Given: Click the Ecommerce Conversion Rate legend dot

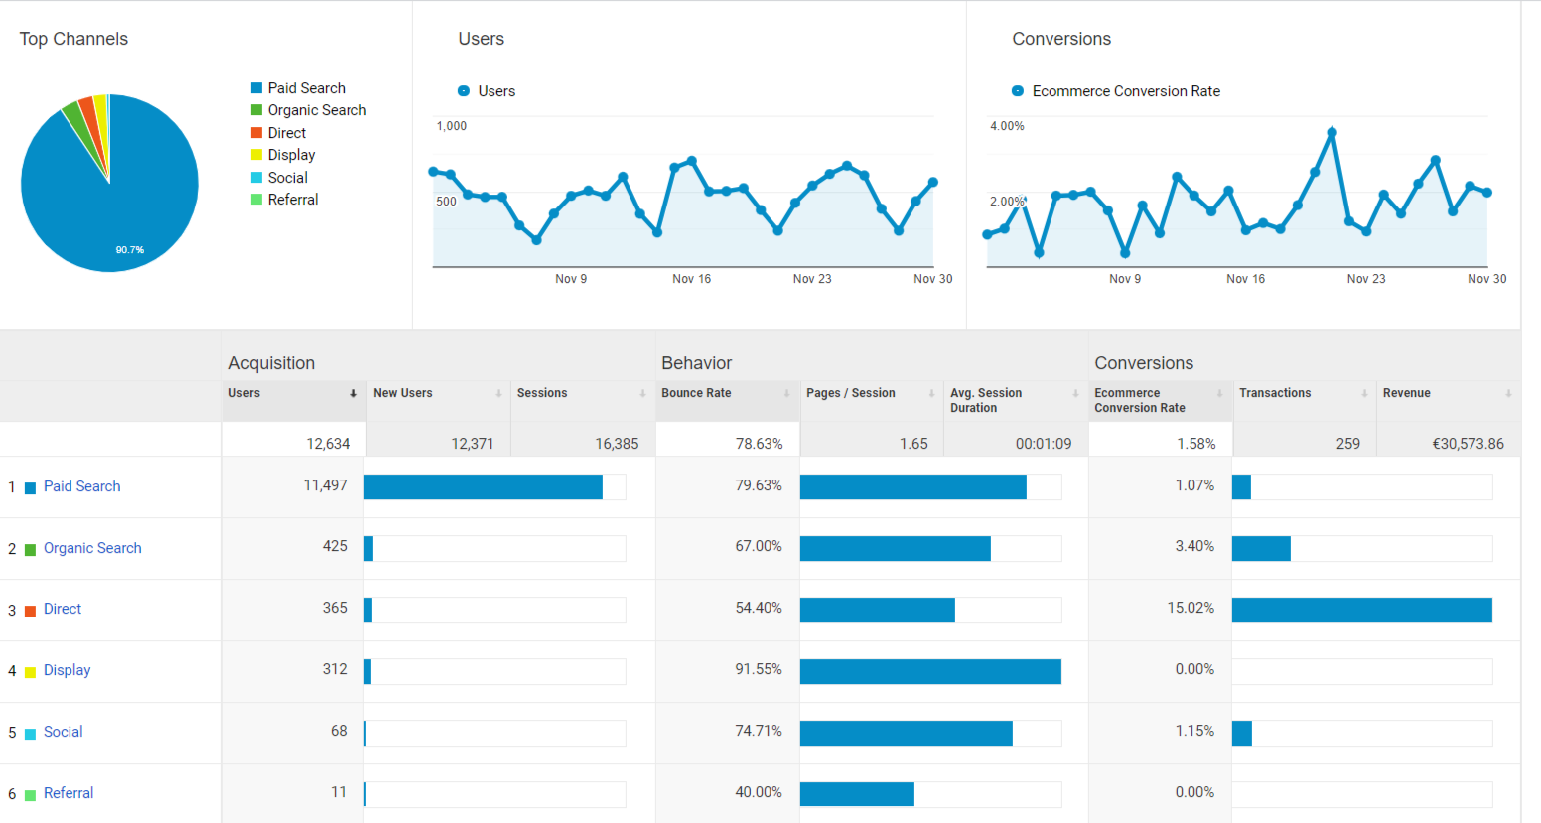Looking at the screenshot, I should point(1018,91).
